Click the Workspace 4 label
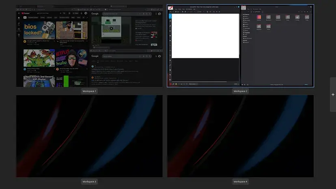The image size is (336, 189). [240, 182]
